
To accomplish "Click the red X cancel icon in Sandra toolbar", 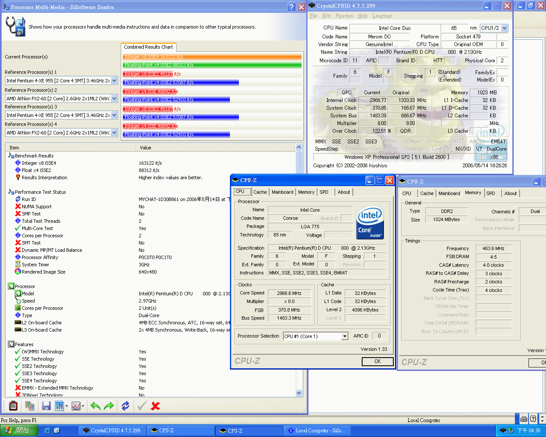I will click(x=156, y=406).
